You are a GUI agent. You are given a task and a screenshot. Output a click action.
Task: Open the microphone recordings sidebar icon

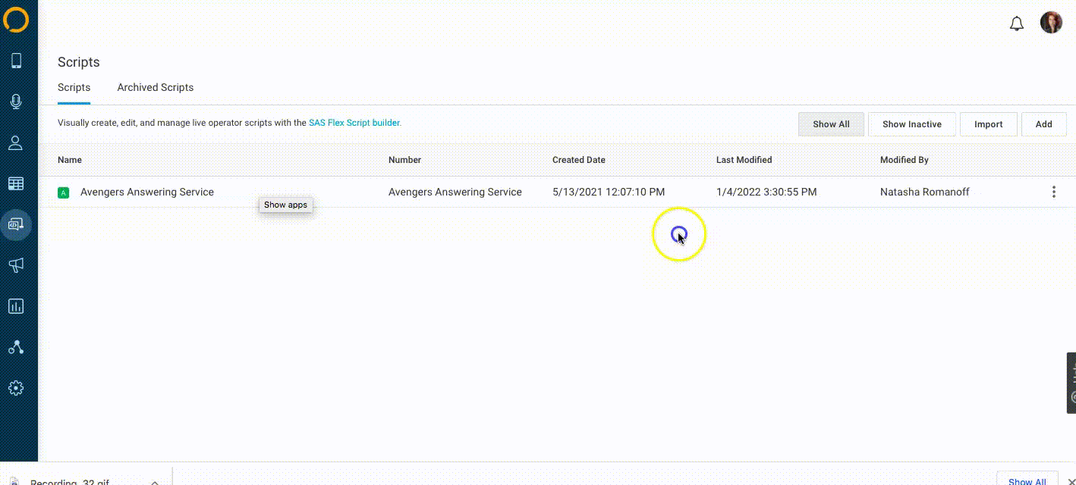point(16,102)
